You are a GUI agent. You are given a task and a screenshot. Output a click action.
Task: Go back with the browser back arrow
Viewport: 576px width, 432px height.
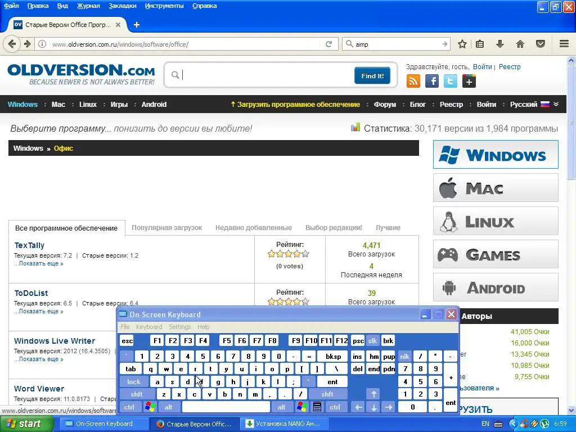pos(12,44)
